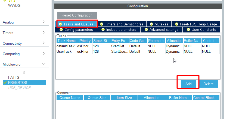236x119 pixels.
Task: Select the WWDG peripheral item
Action: click(x=14, y=5)
